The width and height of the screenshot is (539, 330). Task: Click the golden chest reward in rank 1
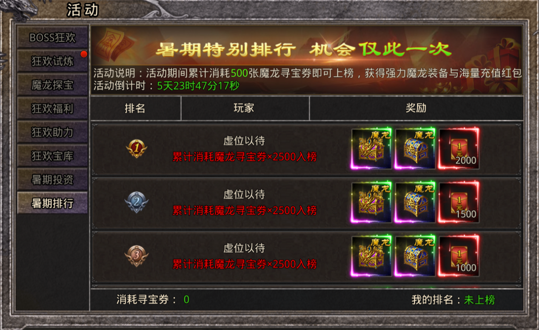click(x=371, y=148)
